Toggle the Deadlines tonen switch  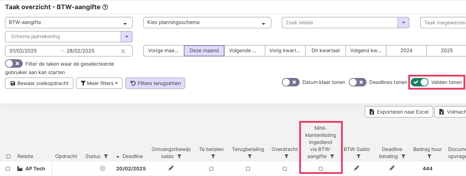pyautogui.click(x=358, y=82)
